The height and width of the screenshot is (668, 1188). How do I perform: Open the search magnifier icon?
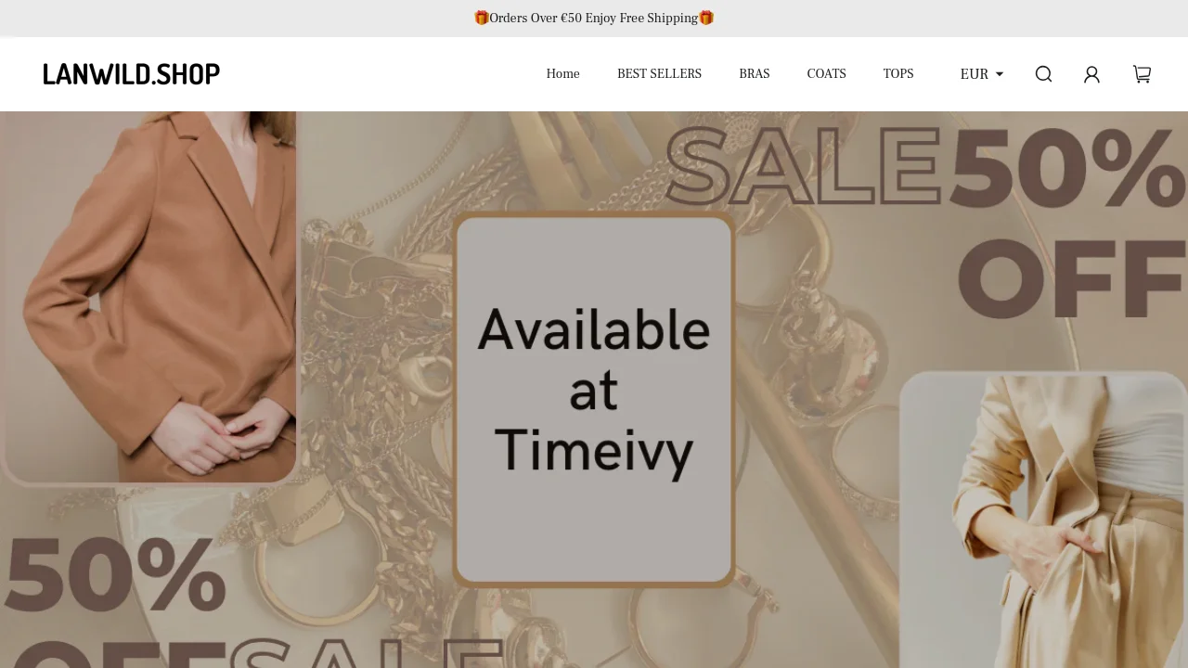[1043, 74]
